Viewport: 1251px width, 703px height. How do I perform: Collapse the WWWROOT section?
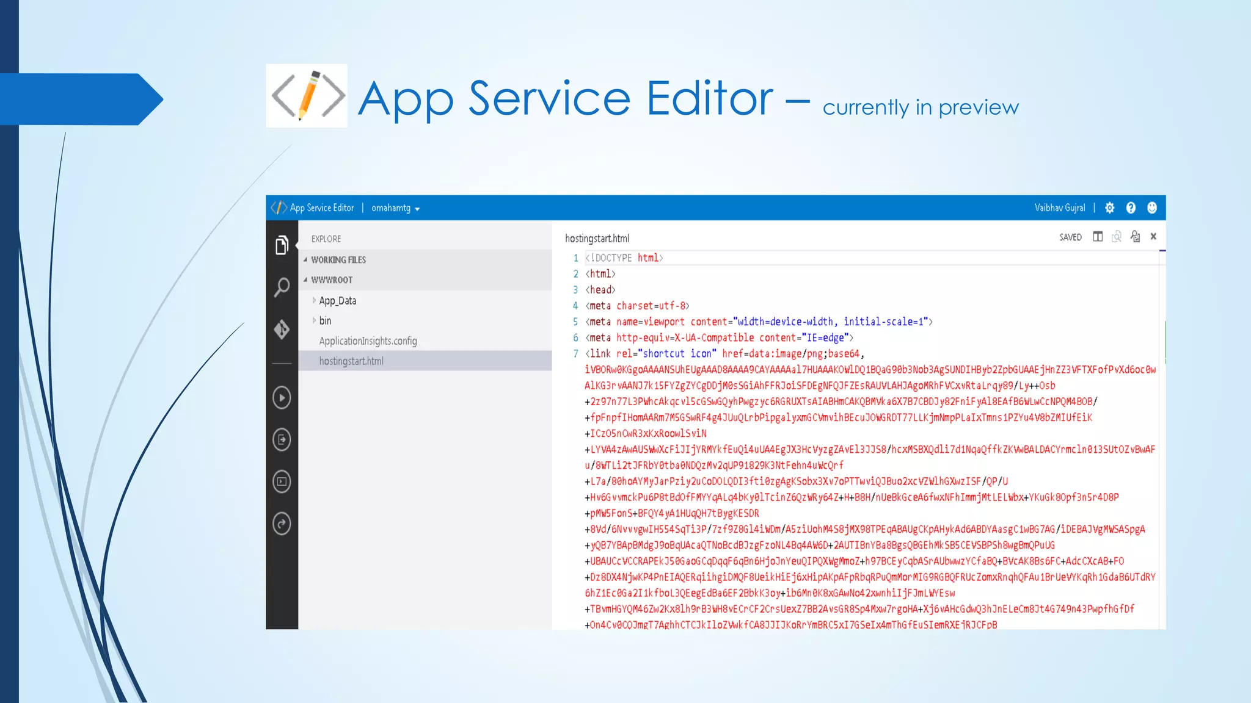click(x=425, y=280)
